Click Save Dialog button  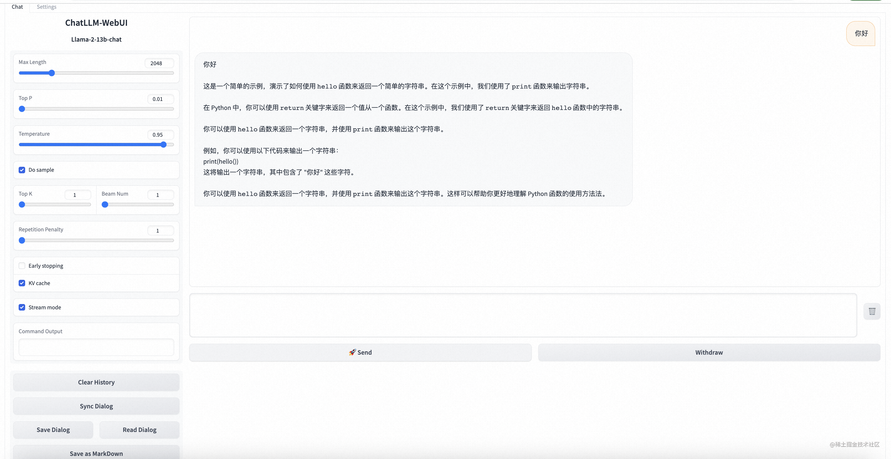point(53,430)
